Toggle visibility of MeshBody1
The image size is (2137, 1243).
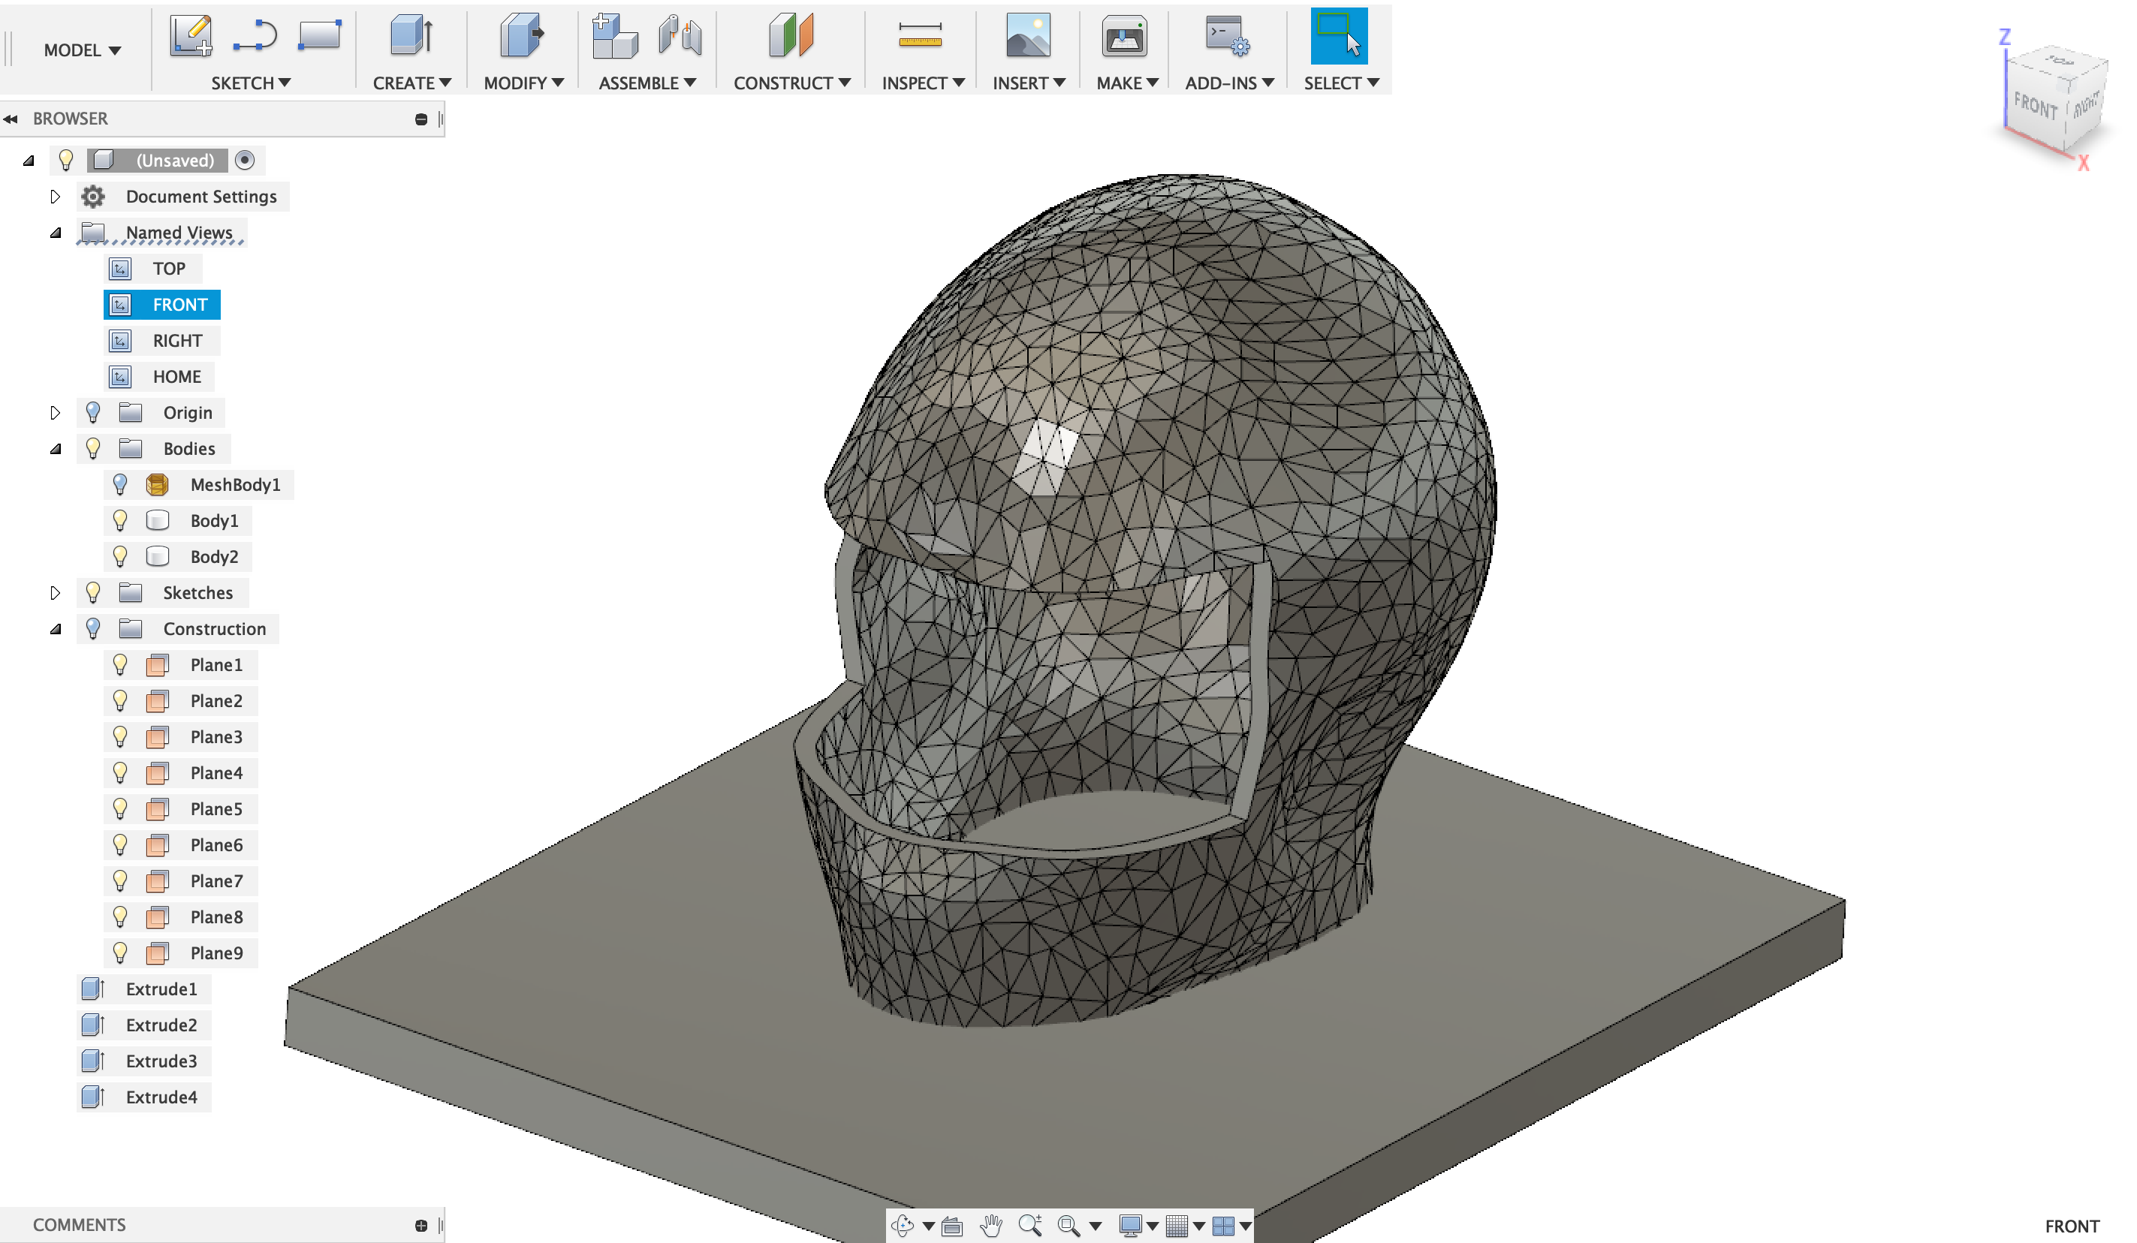pyautogui.click(x=119, y=484)
